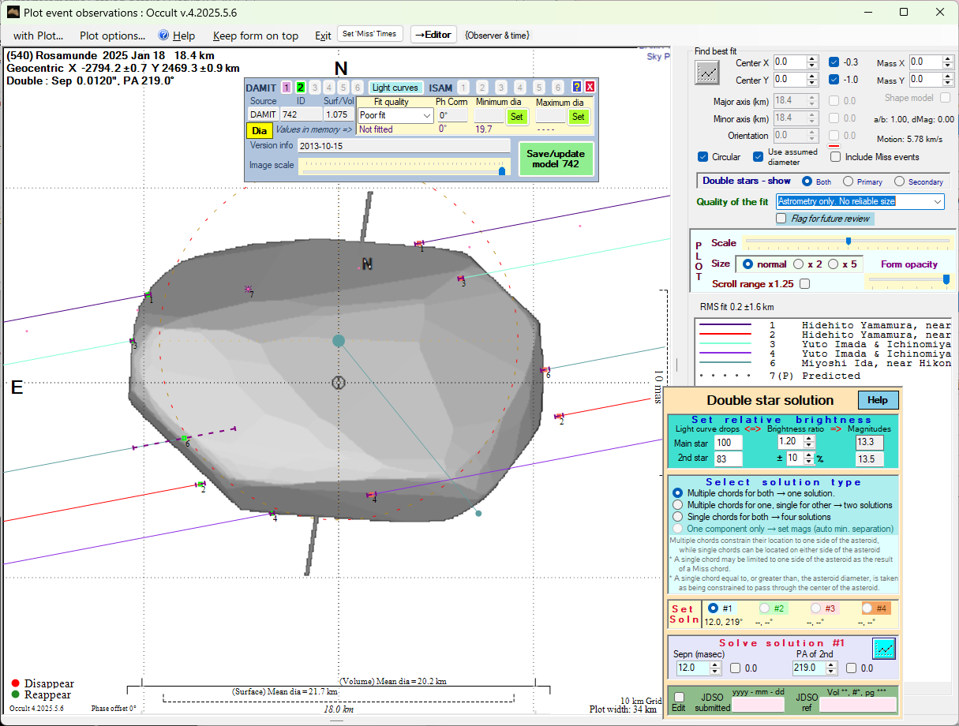Select the green DAMIT model 2 button
959x726 pixels.
(x=300, y=88)
